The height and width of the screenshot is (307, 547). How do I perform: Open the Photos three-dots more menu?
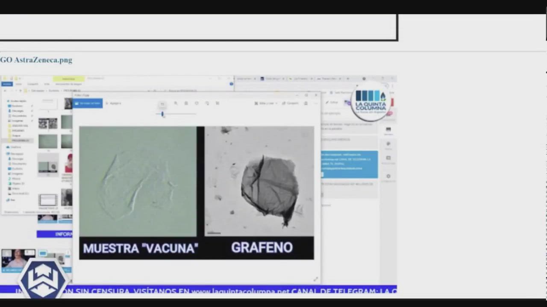point(315,103)
